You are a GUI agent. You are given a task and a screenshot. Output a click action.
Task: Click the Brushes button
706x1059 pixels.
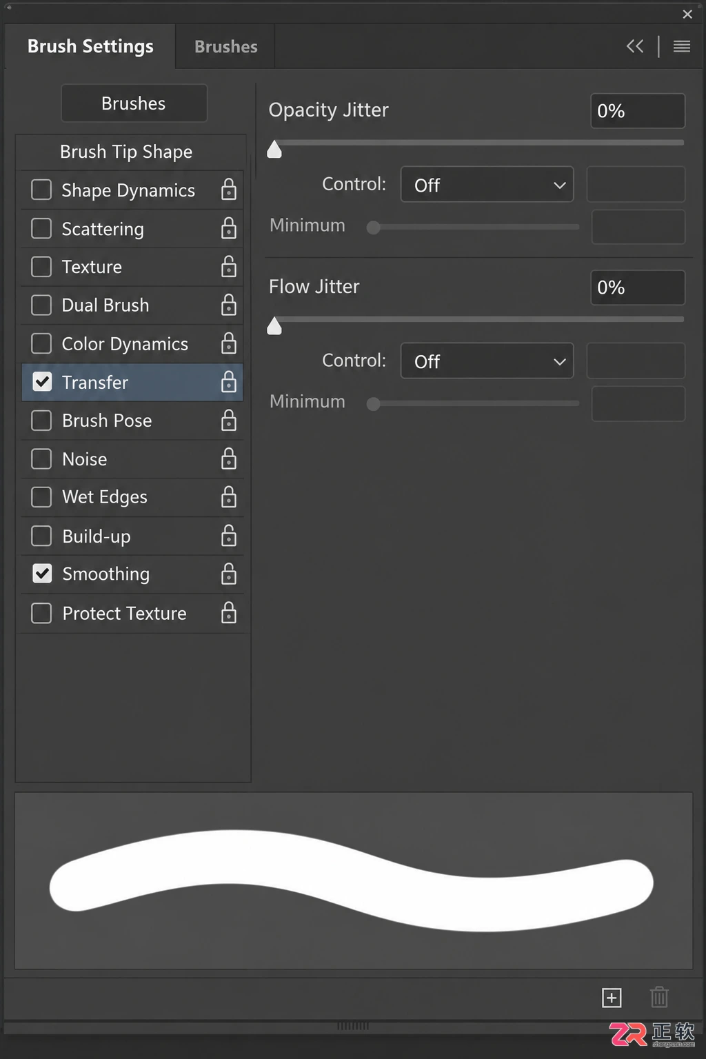pos(134,103)
